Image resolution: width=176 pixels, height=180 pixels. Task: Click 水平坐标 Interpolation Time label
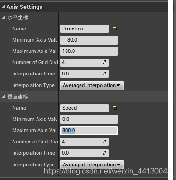coord(34,74)
